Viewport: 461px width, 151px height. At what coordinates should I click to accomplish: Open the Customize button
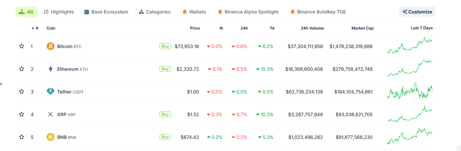(417, 12)
